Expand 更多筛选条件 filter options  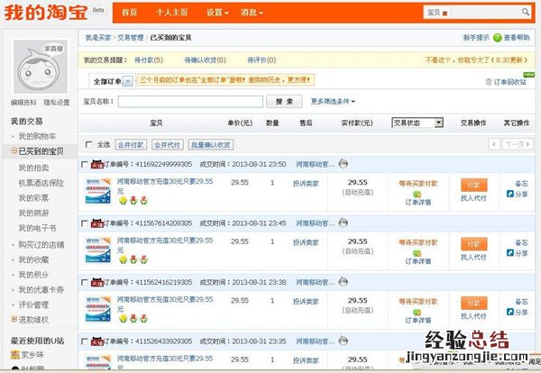point(333,101)
